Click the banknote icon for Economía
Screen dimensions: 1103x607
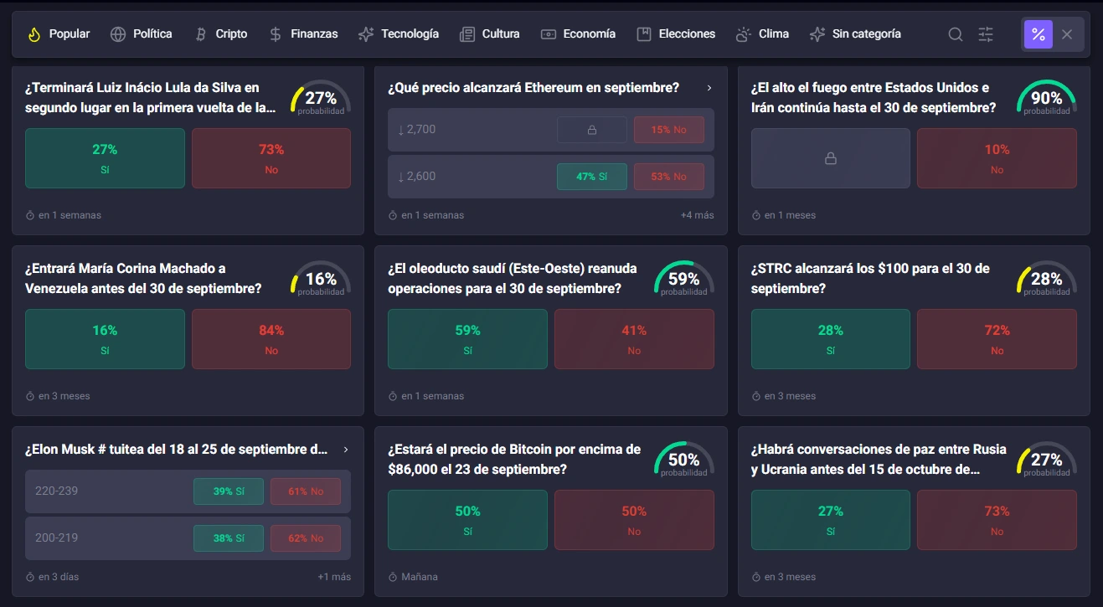pyautogui.click(x=549, y=34)
